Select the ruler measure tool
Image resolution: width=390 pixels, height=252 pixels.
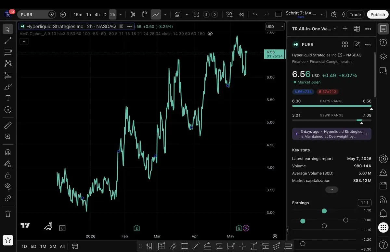(8, 125)
